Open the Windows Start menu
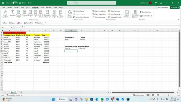 tap(53, 99)
